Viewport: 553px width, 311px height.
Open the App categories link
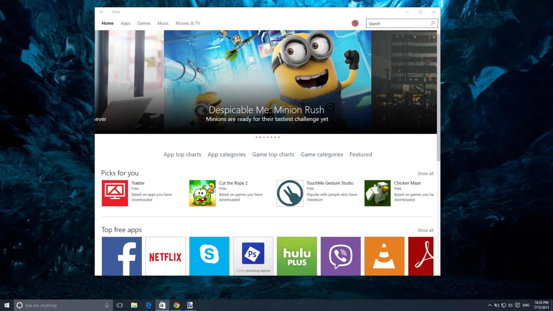pos(227,154)
